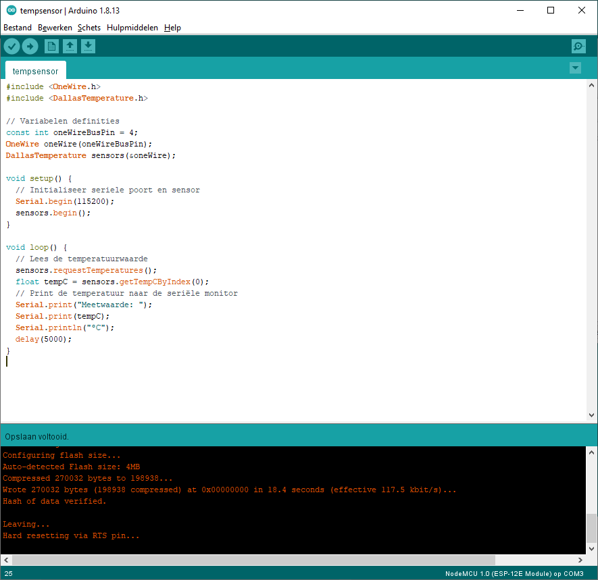Click console scrollbar up arrow
598x580 pixels.
(x=591, y=452)
